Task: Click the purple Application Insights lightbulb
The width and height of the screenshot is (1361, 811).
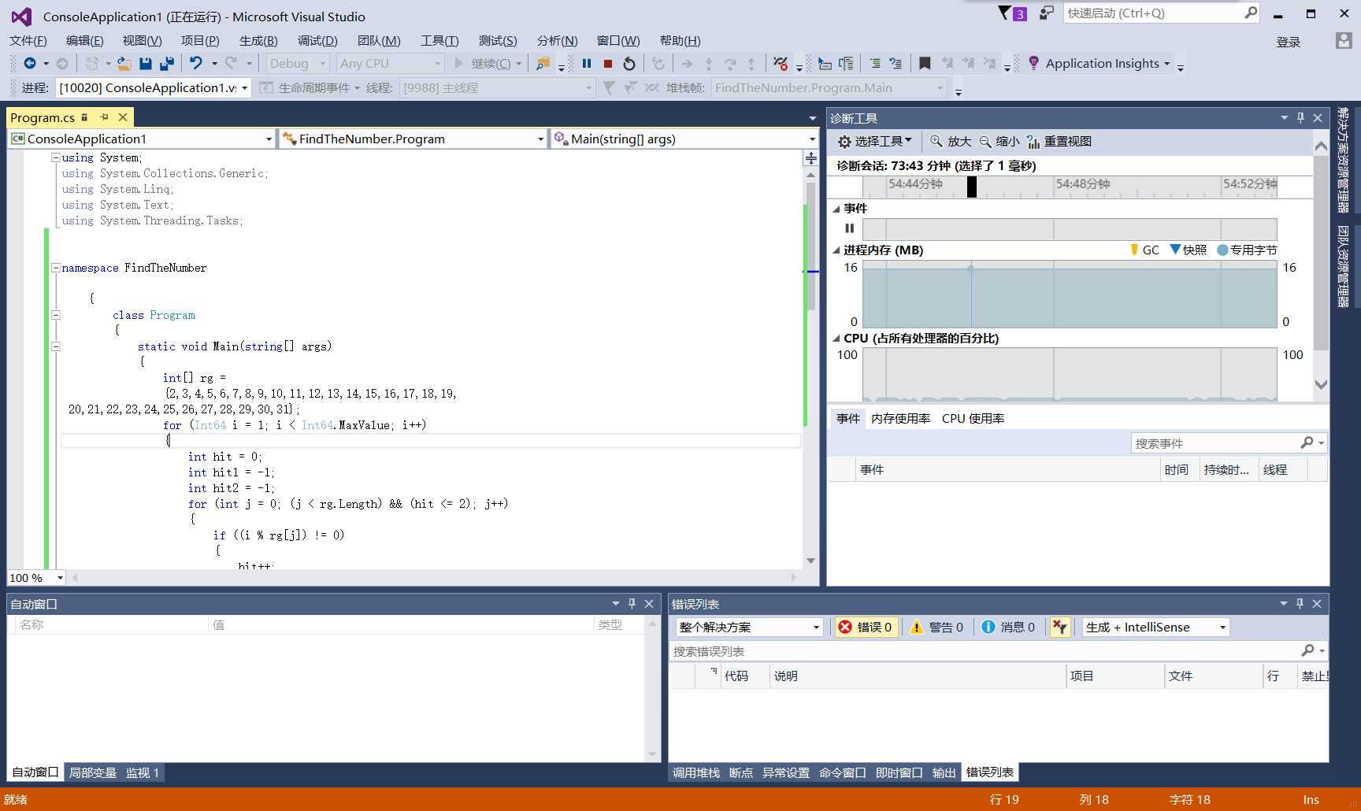Action: click(x=1033, y=63)
